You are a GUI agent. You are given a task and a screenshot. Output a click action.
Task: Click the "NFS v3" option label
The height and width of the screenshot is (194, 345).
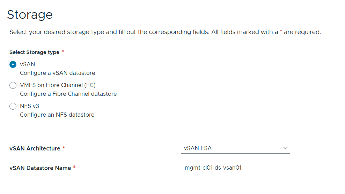[30, 106]
